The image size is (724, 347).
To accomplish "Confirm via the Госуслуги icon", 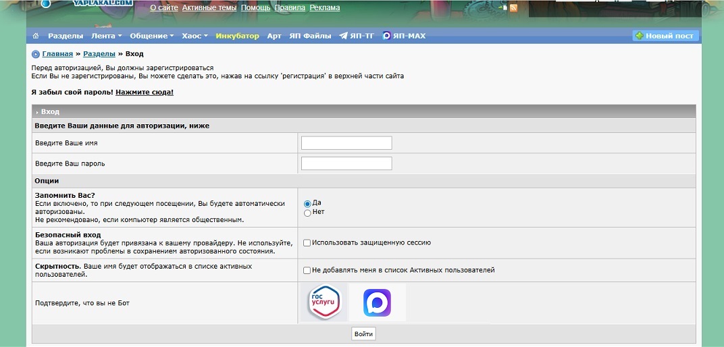I will pos(324,302).
